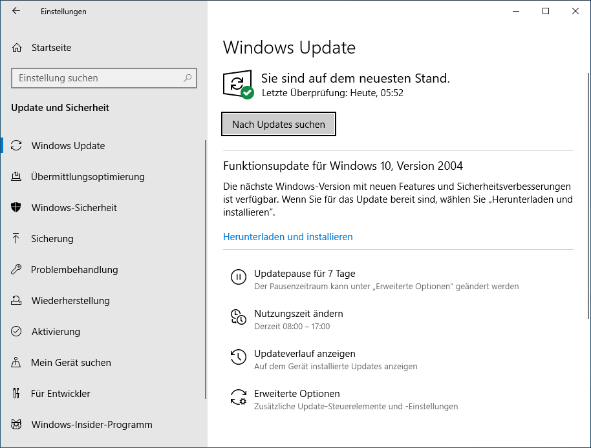591x448 pixels.
Task: Open Windows-Insider-Programm page
Action: point(92,425)
